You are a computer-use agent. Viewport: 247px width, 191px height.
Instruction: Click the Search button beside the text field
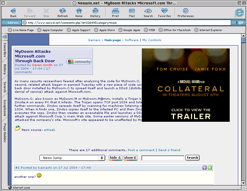pyautogui.click(x=192, y=158)
